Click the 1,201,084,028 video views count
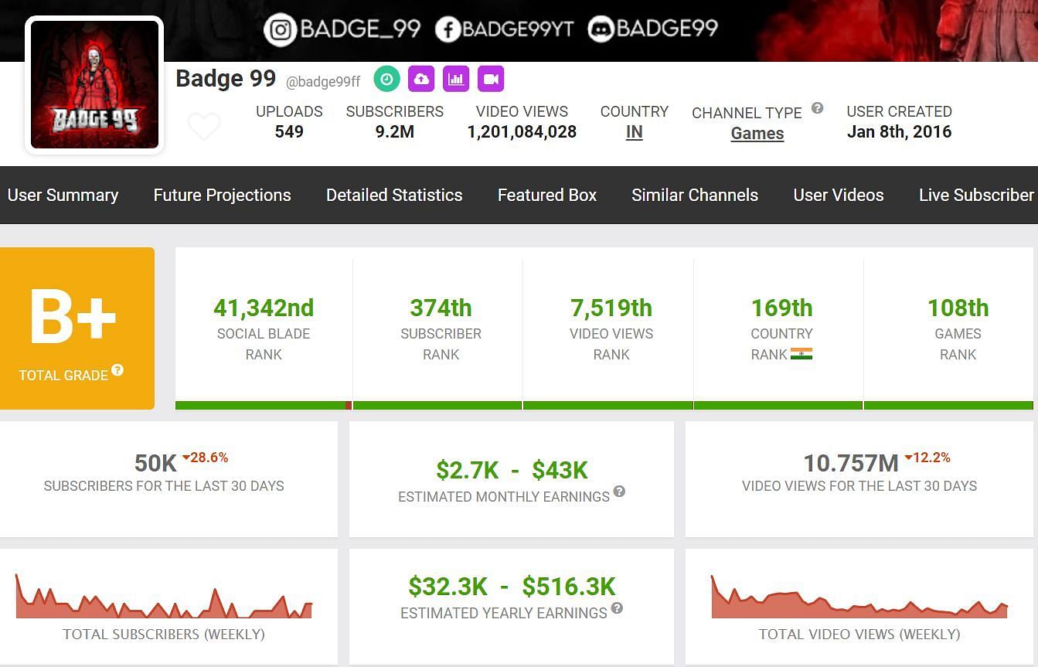1038x667 pixels. click(522, 132)
